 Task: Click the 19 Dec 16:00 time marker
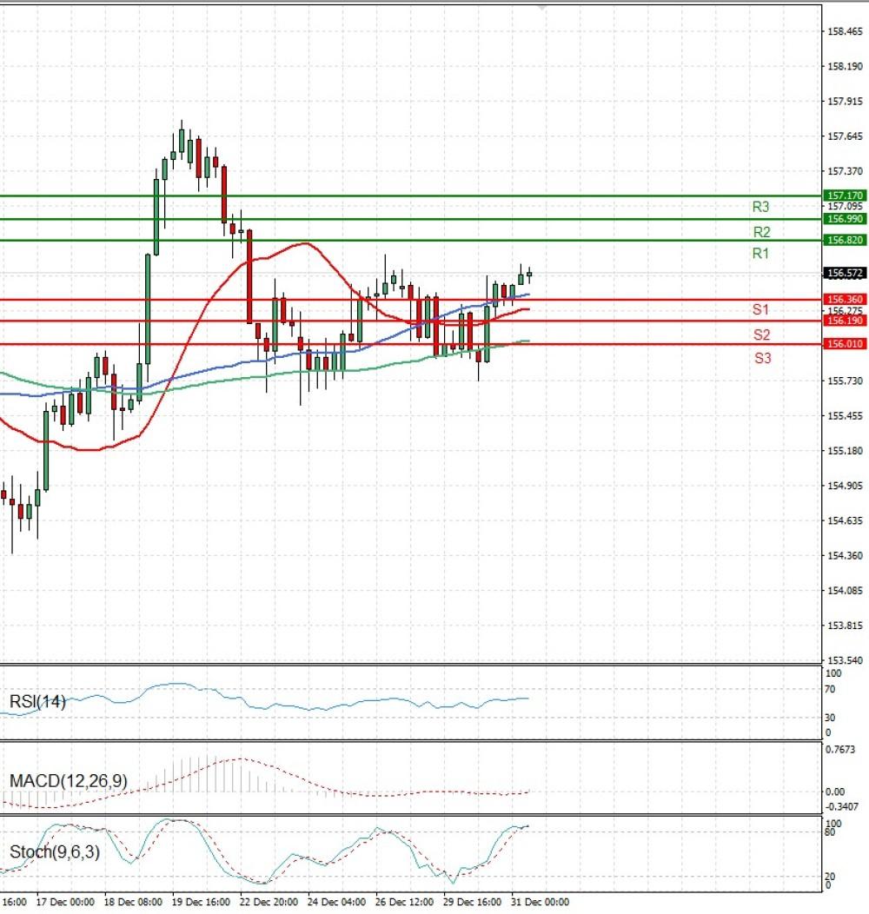click(x=202, y=902)
